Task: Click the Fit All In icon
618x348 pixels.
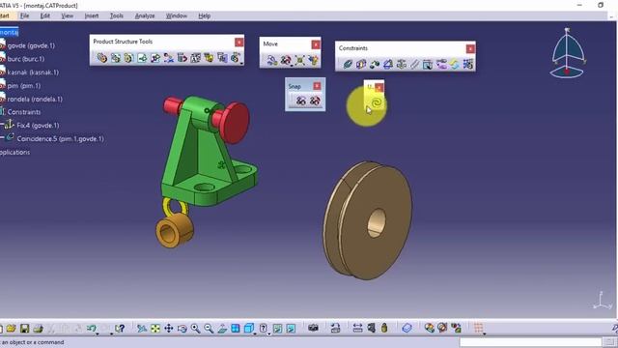Action: tap(155, 329)
